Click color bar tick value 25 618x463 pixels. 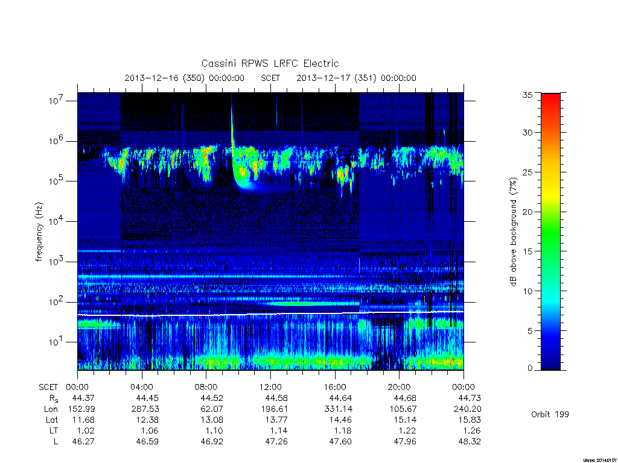click(x=527, y=172)
